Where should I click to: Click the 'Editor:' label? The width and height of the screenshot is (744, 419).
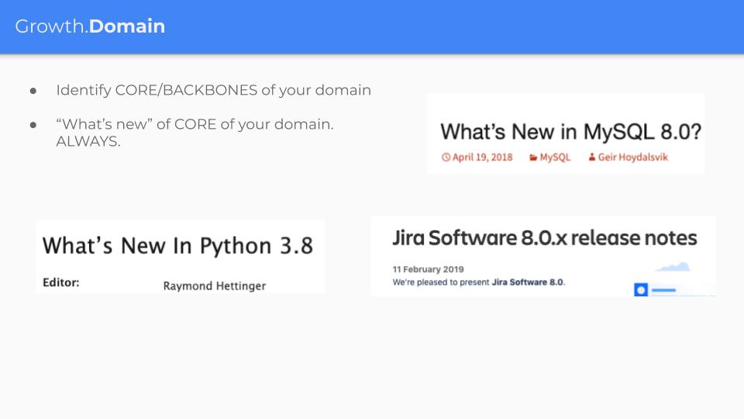point(60,282)
